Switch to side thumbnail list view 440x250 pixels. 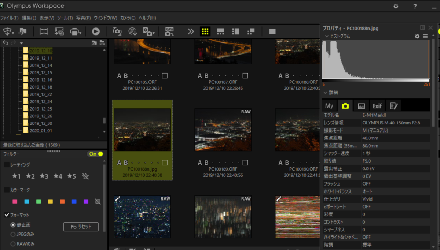pos(236,31)
